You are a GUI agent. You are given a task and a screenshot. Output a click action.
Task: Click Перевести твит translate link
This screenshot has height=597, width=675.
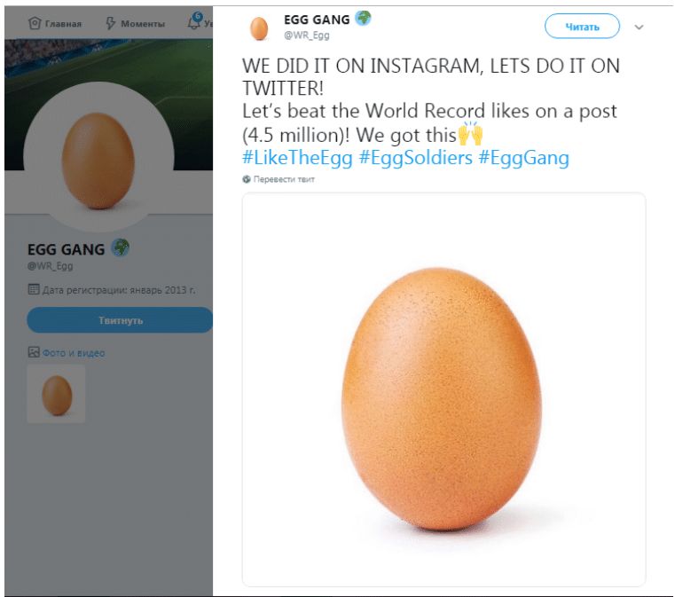pyautogui.click(x=284, y=179)
